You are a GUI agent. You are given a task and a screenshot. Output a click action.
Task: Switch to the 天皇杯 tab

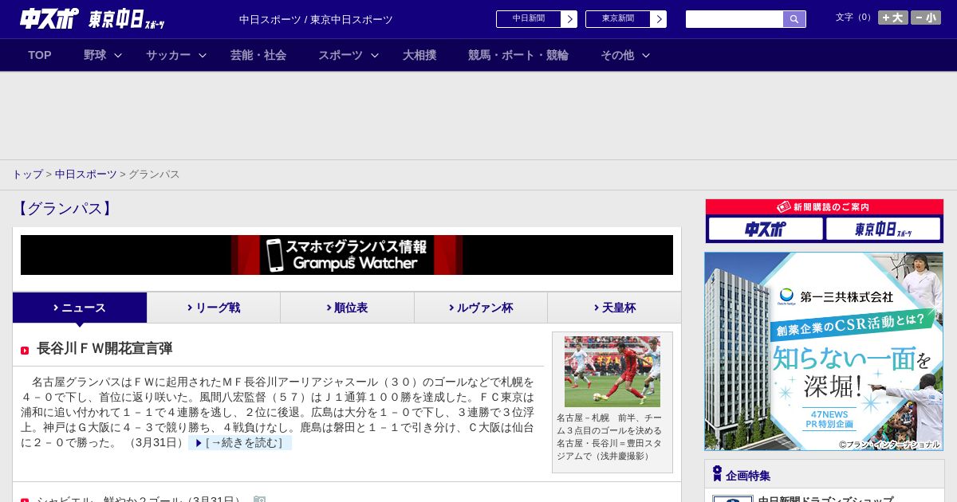[614, 308]
